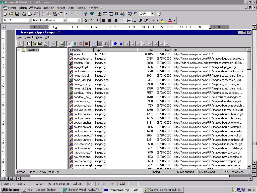Toggle bulleted list formatting
This screenshot has height=193, width=257.
coord(135,20)
